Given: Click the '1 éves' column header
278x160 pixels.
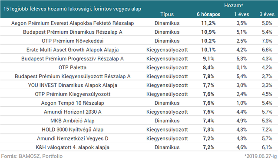Looking at the screenshot, I should pyautogui.click(x=242, y=14).
